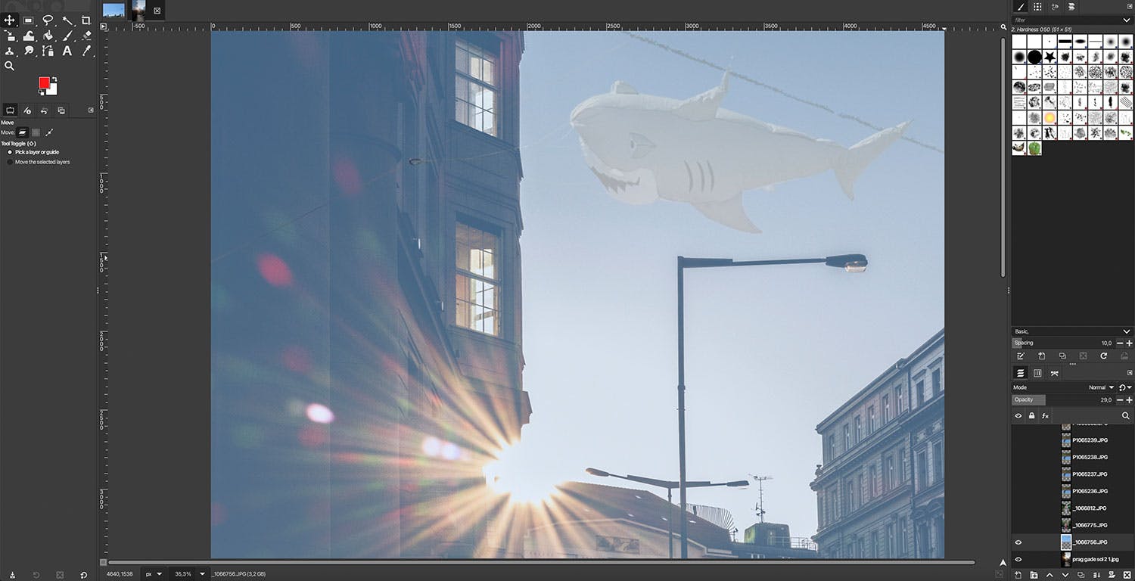
Task: Hide the _1066756.JPG layer
Action: pyautogui.click(x=1018, y=542)
